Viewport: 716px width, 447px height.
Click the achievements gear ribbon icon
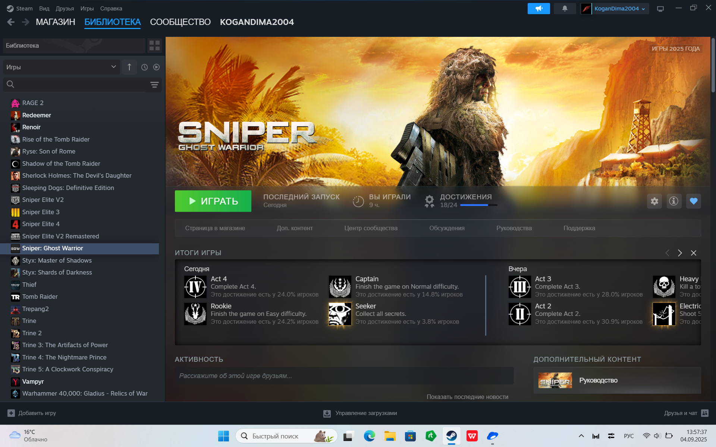[x=429, y=201]
